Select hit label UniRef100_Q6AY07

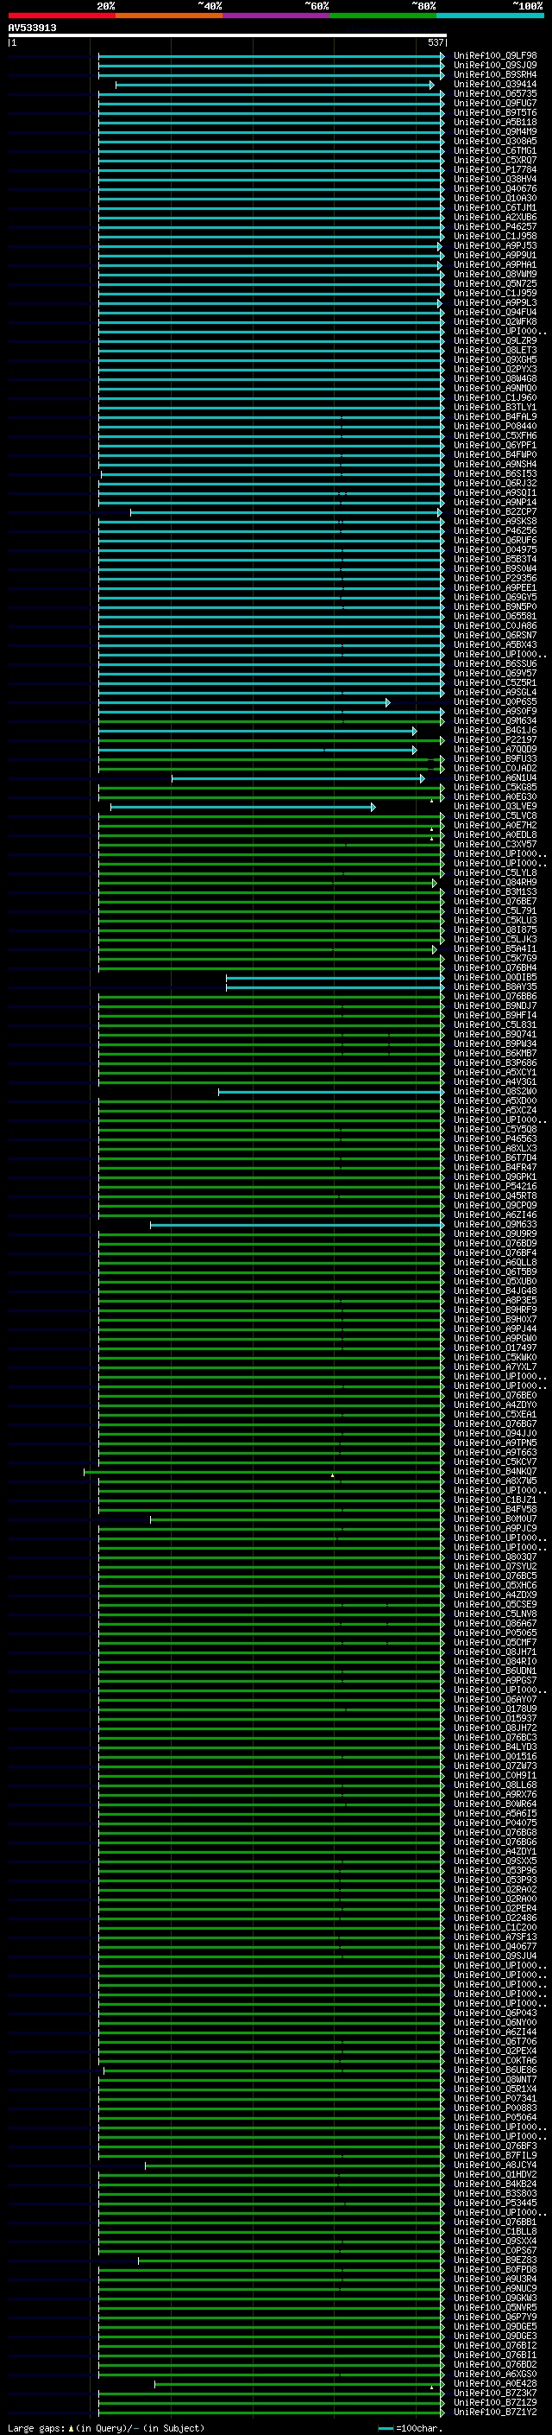coord(494,1700)
